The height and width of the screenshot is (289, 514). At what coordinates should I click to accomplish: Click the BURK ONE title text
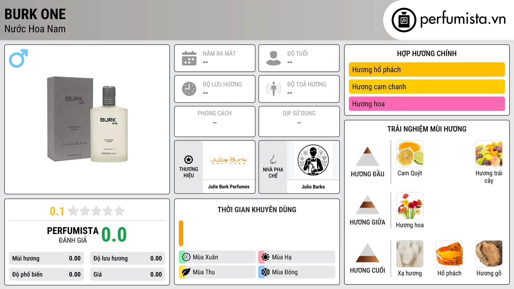(35, 14)
